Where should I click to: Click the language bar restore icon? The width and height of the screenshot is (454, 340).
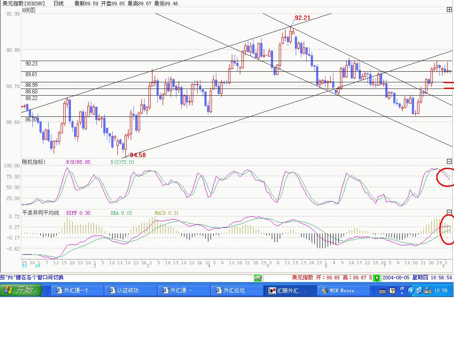402,289
